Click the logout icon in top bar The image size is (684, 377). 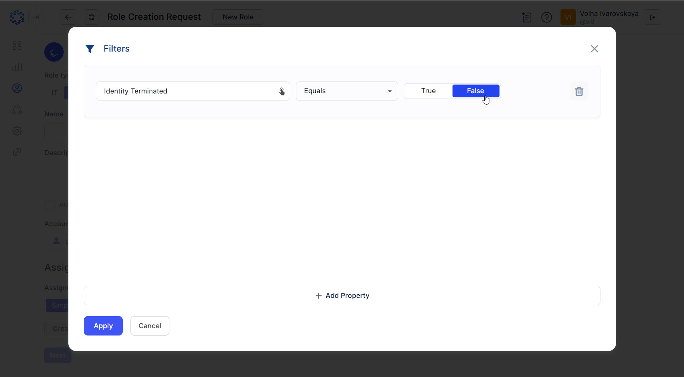coord(653,17)
